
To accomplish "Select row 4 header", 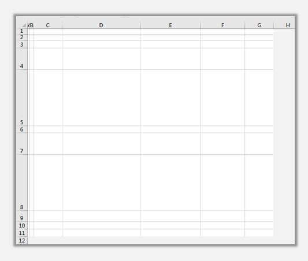I will point(21,59).
